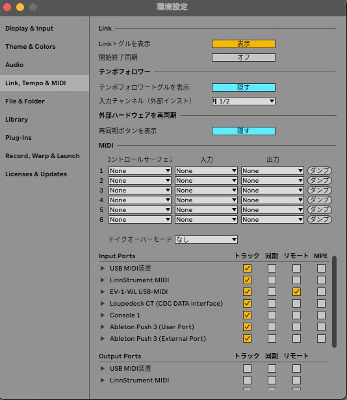This screenshot has height=400, width=347.
Task: Open the 入力チャンネル 1/2 dropdown
Action: click(x=244, y=101)
